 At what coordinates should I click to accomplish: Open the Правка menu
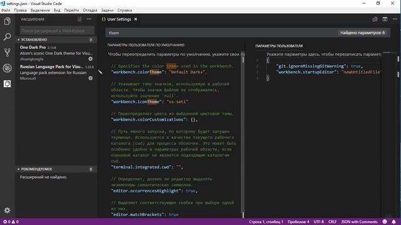coord(20,11)
